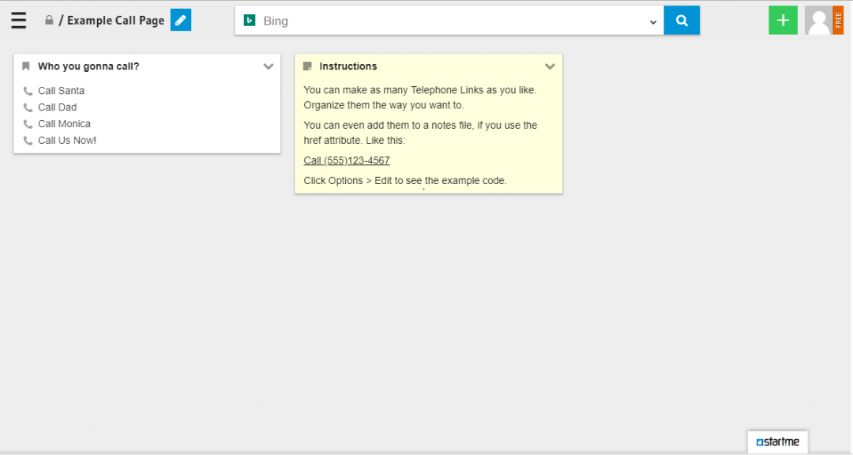
Task: Click the notes icon of Instructions widget
Action: tap(307, 66)
